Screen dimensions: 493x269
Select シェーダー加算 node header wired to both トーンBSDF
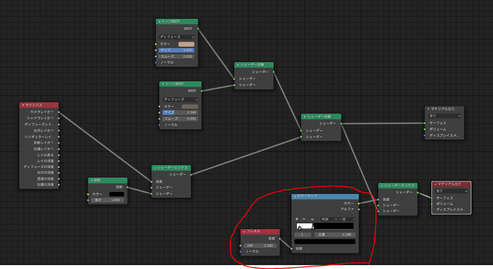coord(254,65)
